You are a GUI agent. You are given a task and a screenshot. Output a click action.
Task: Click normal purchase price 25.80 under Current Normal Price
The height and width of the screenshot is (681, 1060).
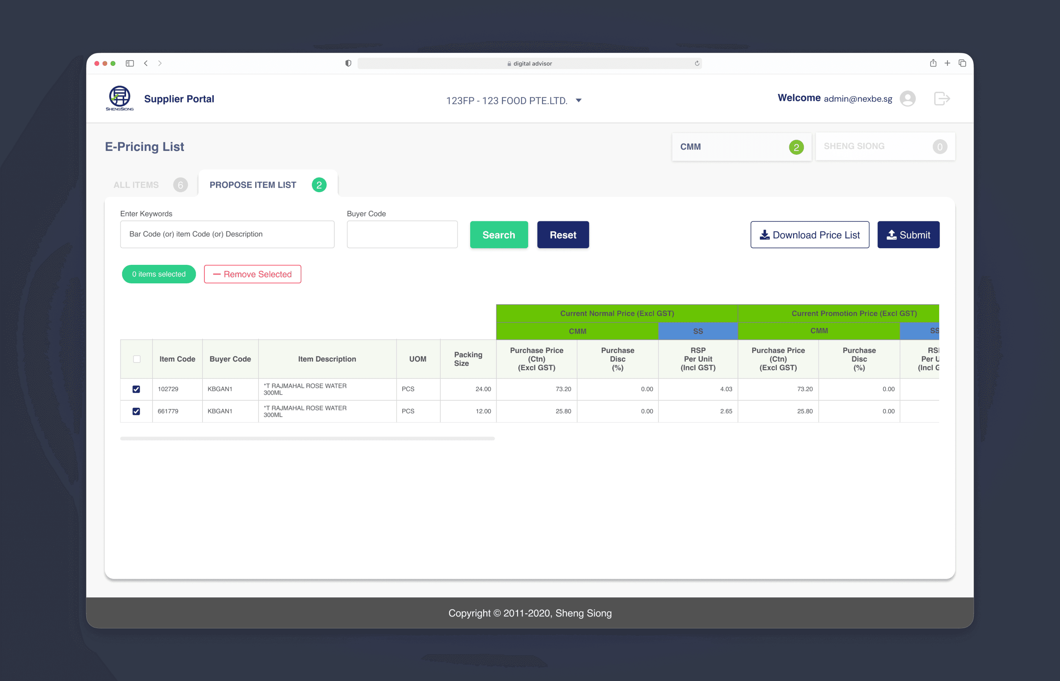(x=563, y=411)
